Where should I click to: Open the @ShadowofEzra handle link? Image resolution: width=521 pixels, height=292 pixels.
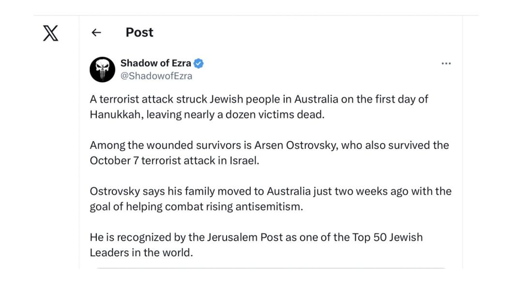[156, 75]
